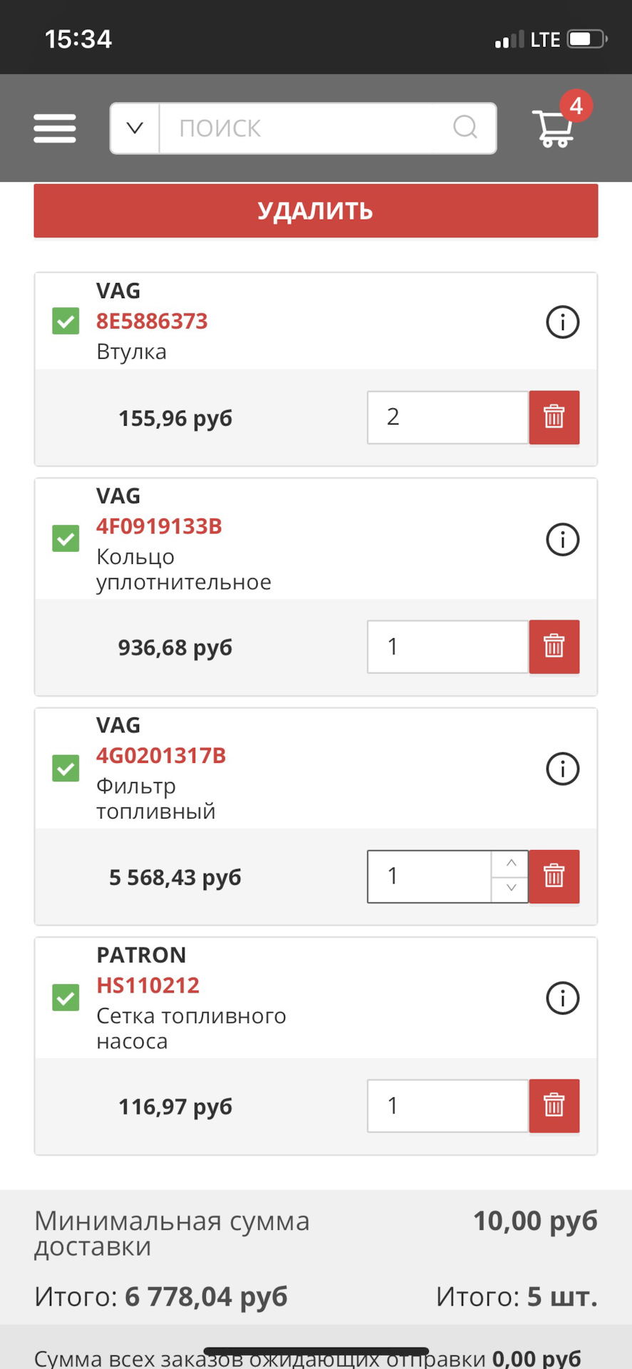This screenshot has height=1369, width=632.
Task: Open the hamburger navigation menu
Action: (x=55, y=128)
